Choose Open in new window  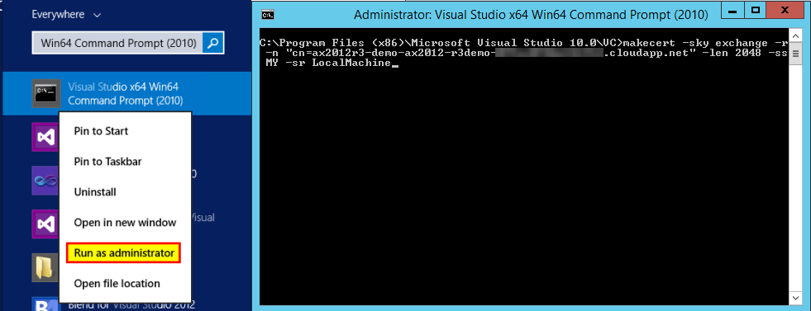coord(125,223)
